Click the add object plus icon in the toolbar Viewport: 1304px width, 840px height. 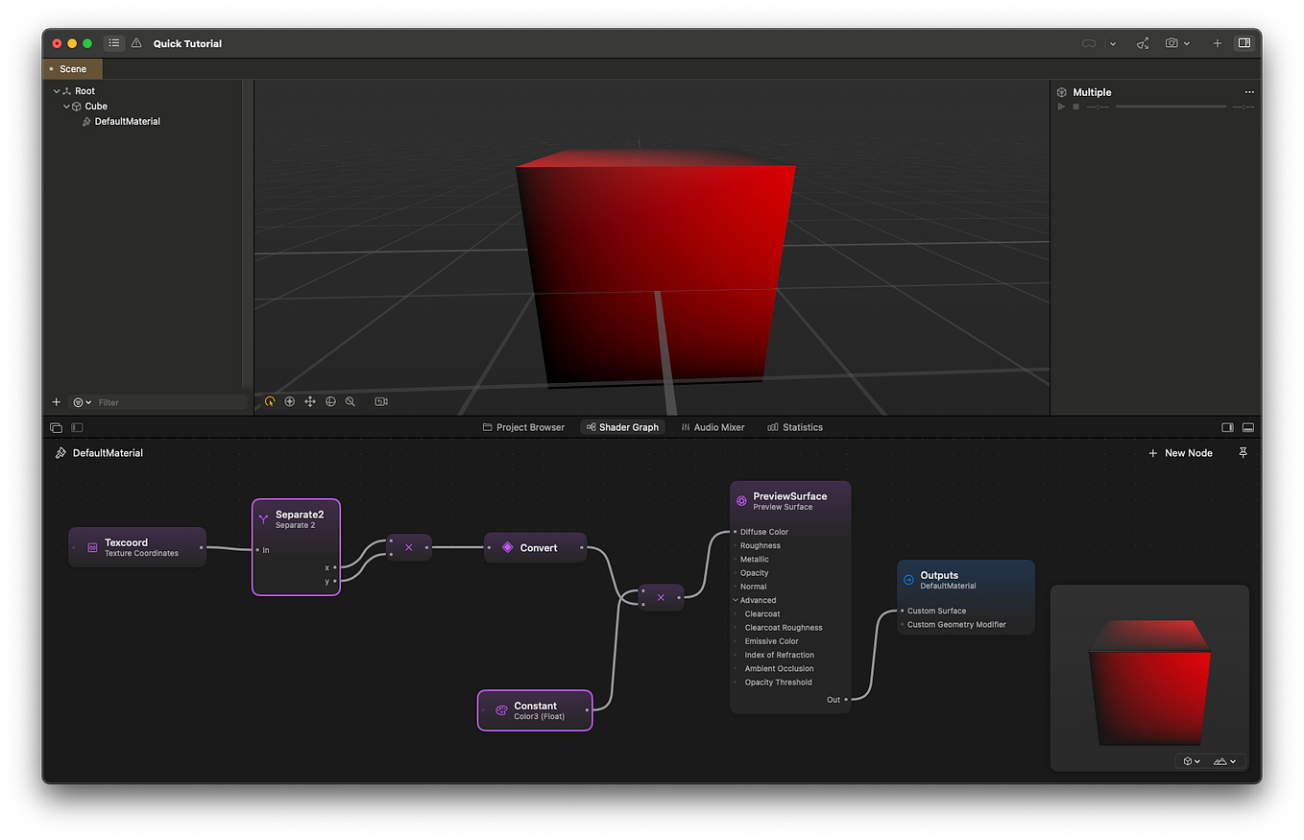pyautogui.click(x=1218, y=43)
